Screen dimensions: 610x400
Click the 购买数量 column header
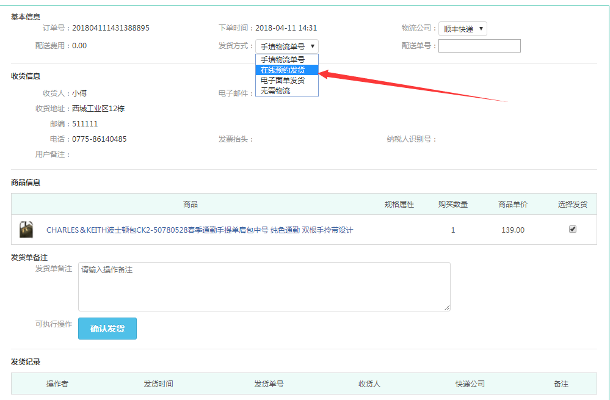point(452,205)
